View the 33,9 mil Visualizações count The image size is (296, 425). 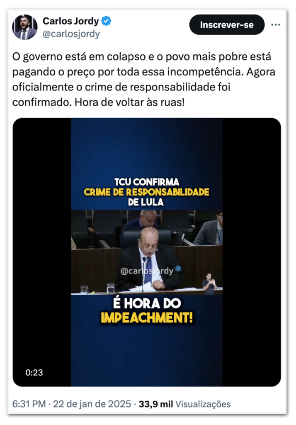pyautogui.click(x=185, y=404)
